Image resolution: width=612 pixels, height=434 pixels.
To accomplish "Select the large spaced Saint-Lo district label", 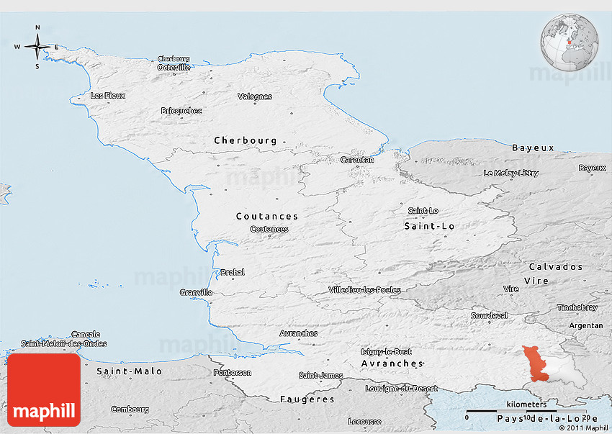I will [x=429, y=227].
